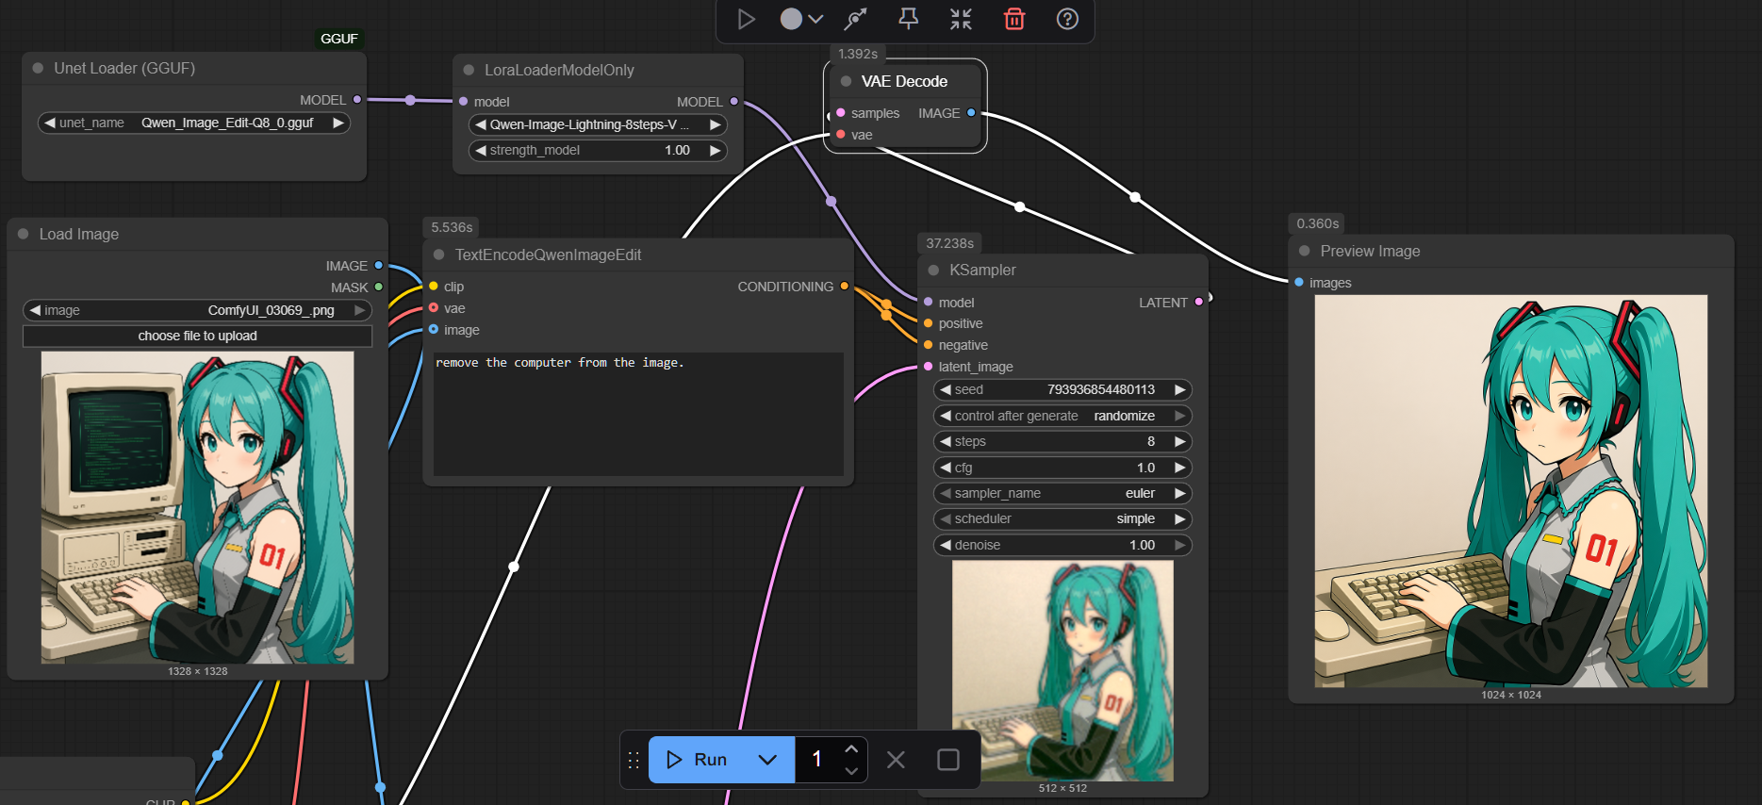Click the play icon in the top node toolbar
Screen dimensions: 1762x805
pos(746,19)
